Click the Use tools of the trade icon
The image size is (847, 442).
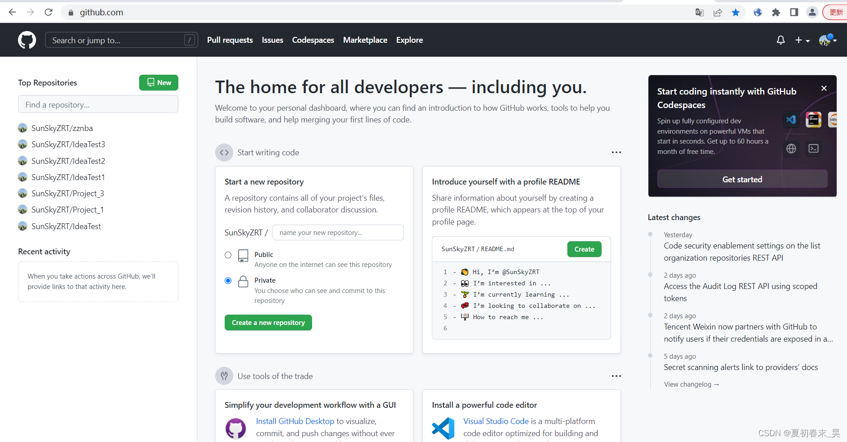[224, 376]
